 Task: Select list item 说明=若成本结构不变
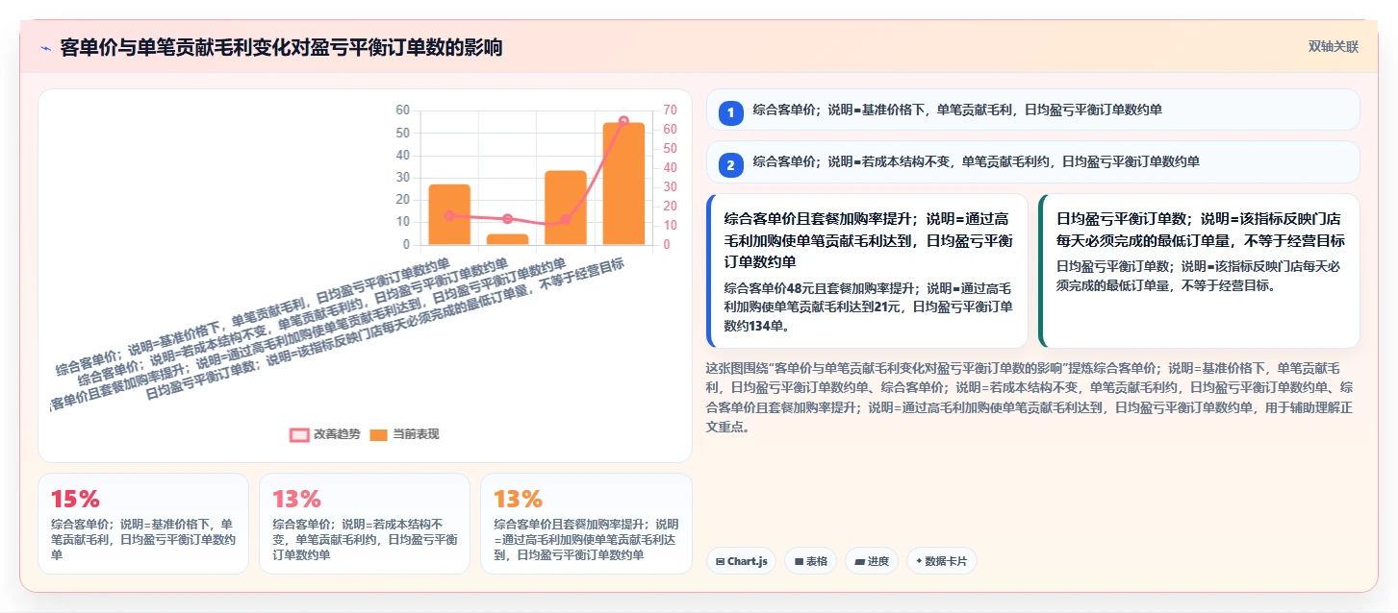[x=1033, y=161]
